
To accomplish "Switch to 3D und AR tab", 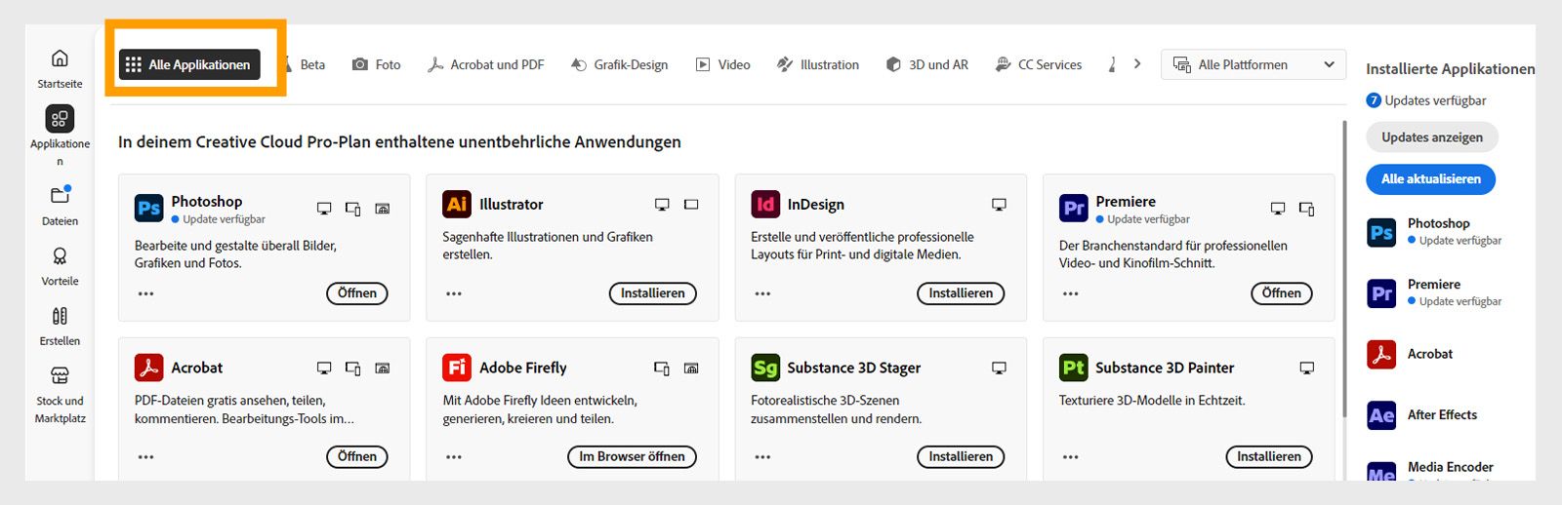I will (x=926, y=64).
